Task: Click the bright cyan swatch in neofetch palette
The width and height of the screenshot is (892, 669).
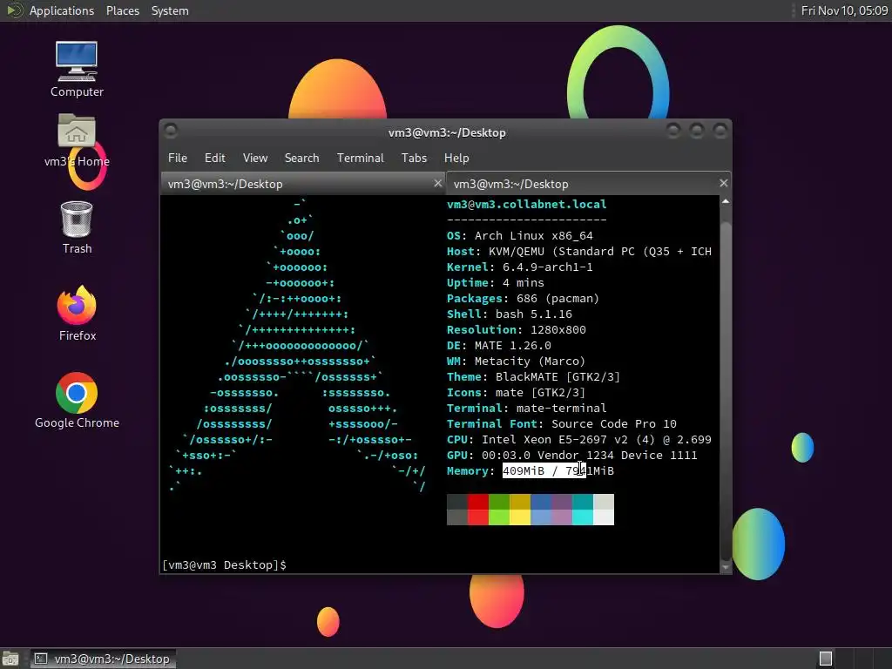Action: click(x=583, y=517)
